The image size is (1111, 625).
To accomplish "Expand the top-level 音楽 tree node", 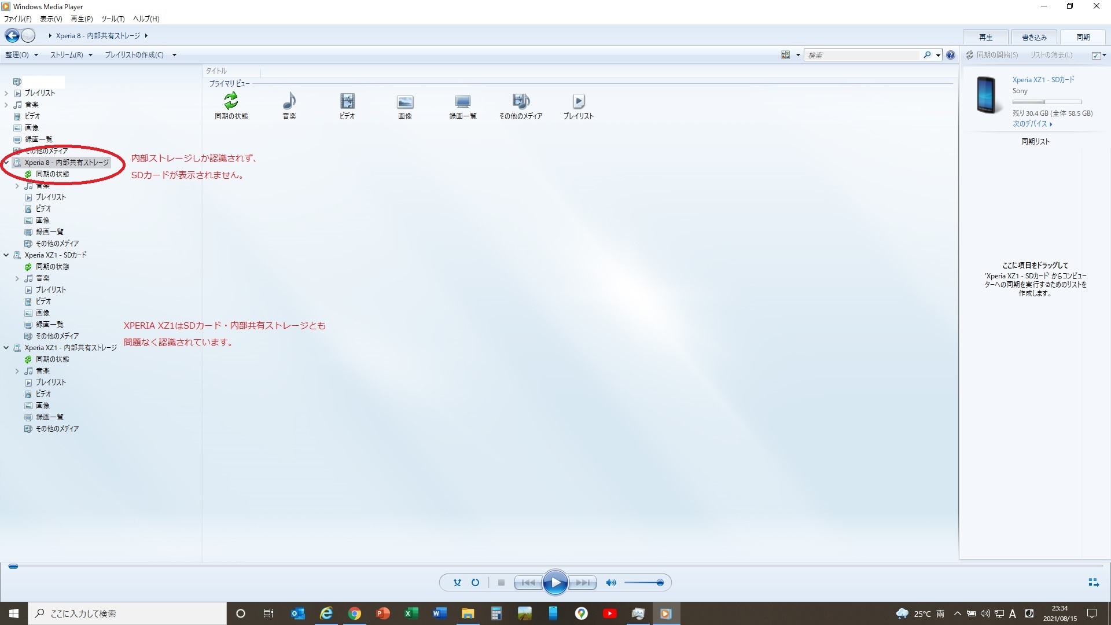I will click(6, 105).
